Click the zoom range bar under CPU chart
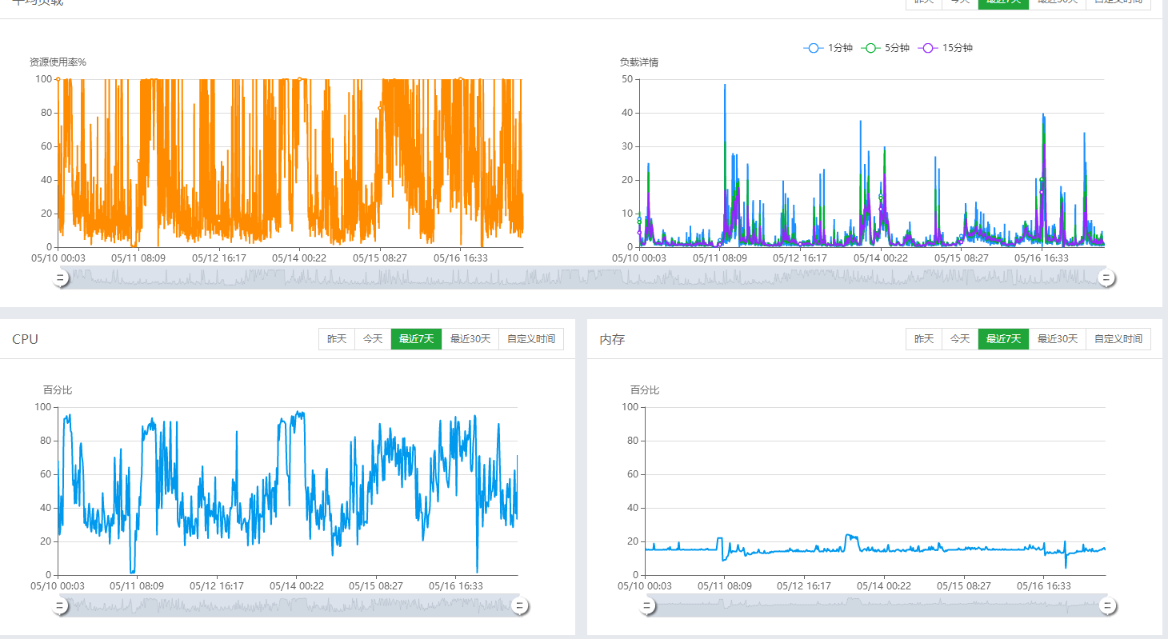The height and width of the screenshot is (639, 1168). (x=290, y=606)
